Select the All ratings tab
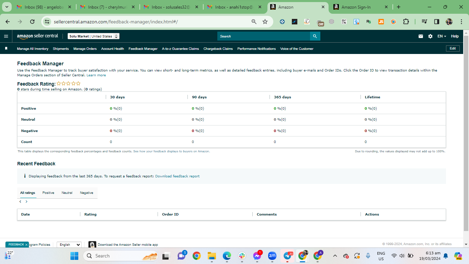The image size is (469, 264). (x=27, y=193)
